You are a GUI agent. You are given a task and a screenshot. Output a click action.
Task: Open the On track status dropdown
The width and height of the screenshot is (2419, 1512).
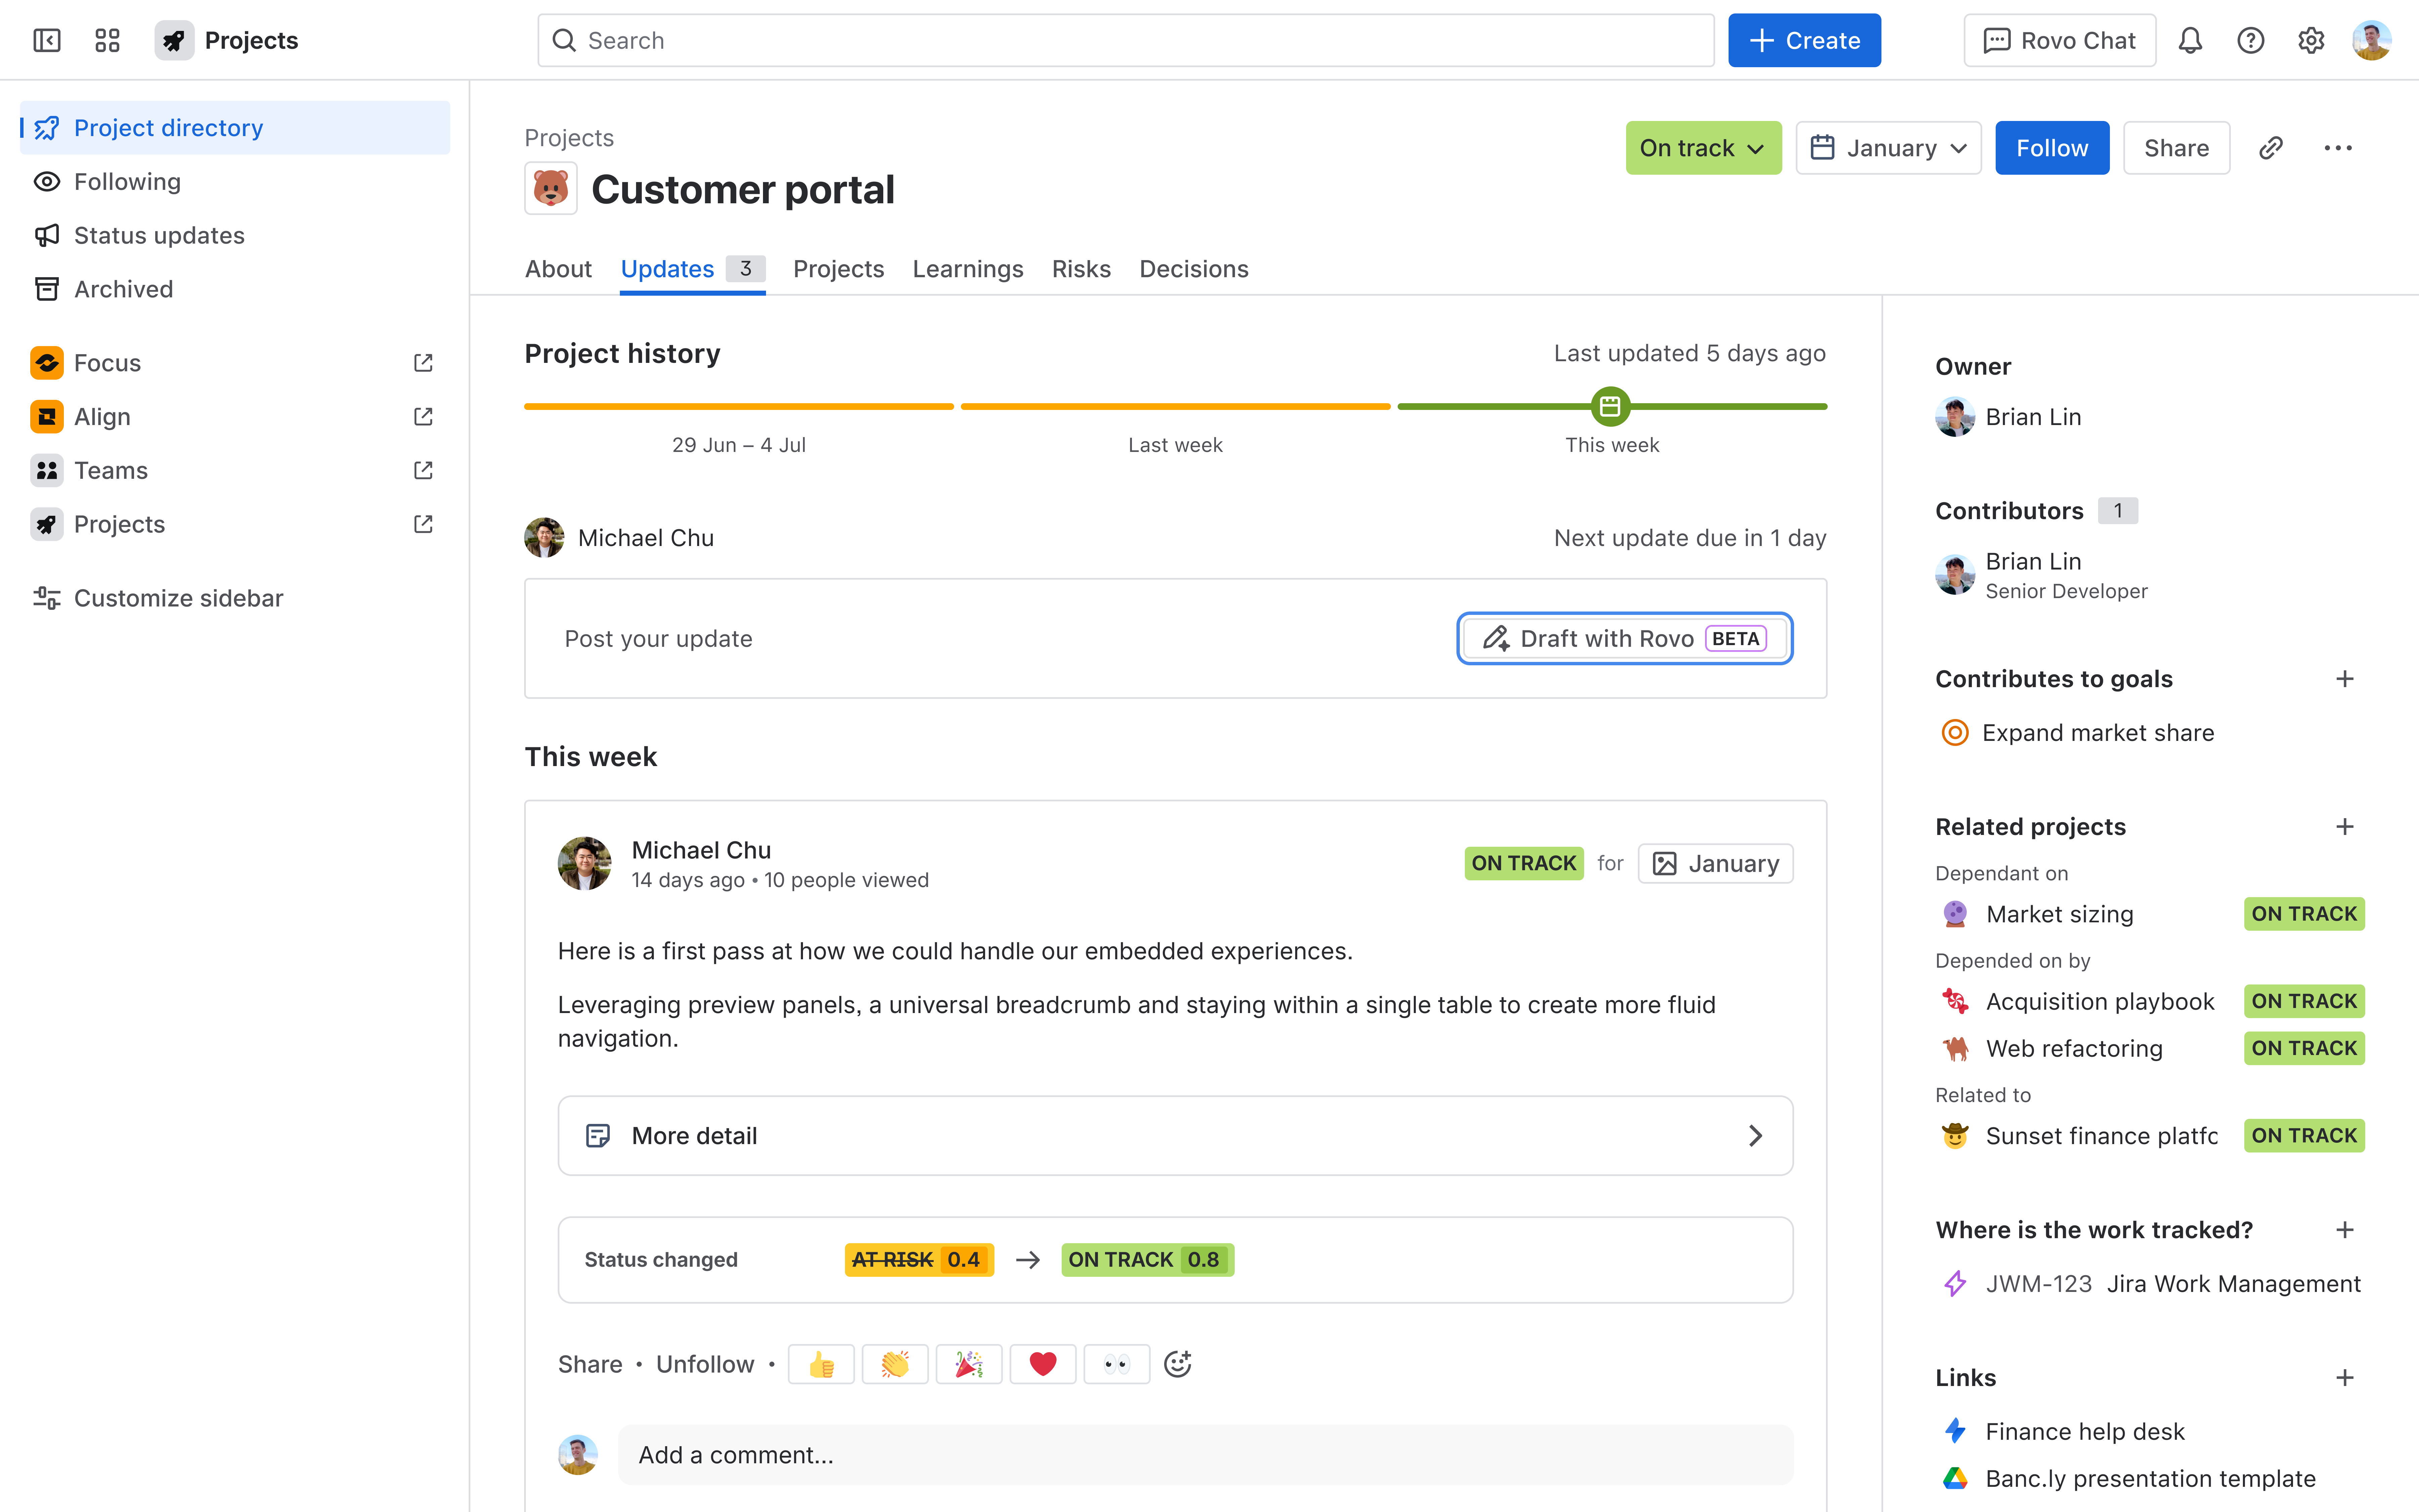coord(1702,148)
